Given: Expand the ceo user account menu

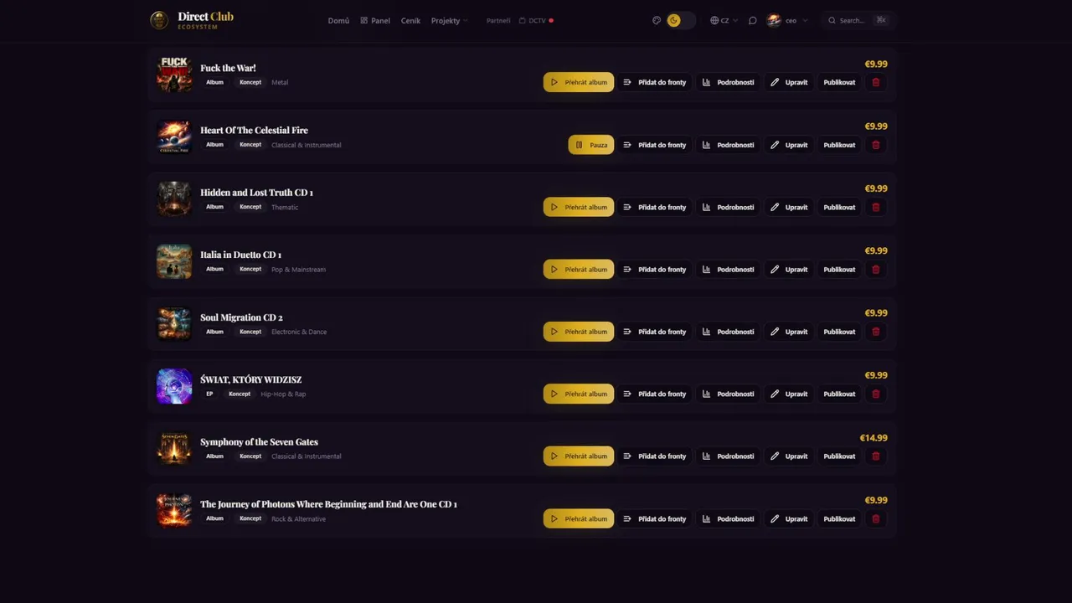Looking at the screenshot, I should pyautogui.click(x=787, y=20).
